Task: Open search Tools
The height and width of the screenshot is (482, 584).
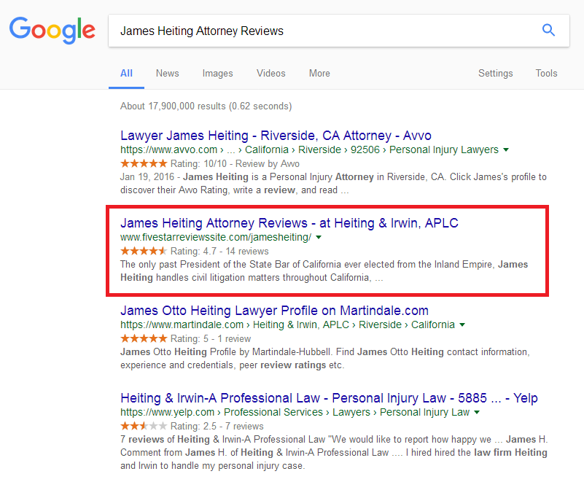Action: (x=546, y=73)
